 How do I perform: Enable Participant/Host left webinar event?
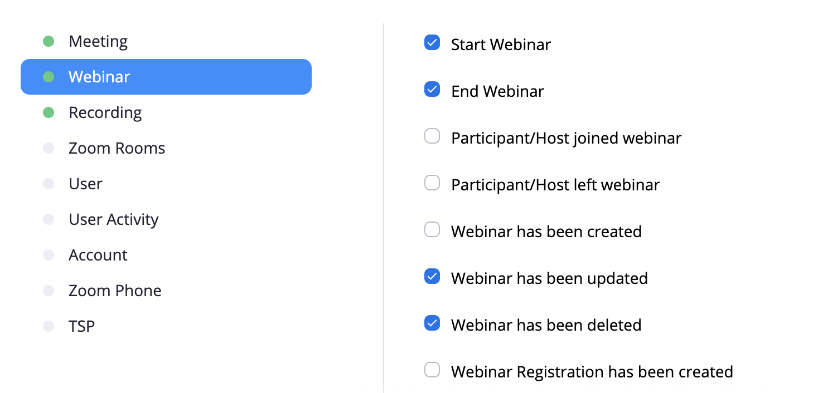click(x=432, y=183)
